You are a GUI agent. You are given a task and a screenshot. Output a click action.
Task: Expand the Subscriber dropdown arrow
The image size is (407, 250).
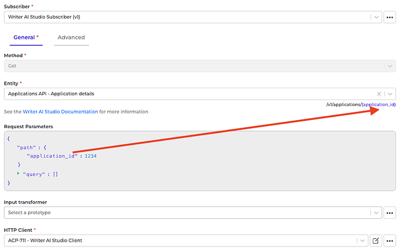[376, 17]
